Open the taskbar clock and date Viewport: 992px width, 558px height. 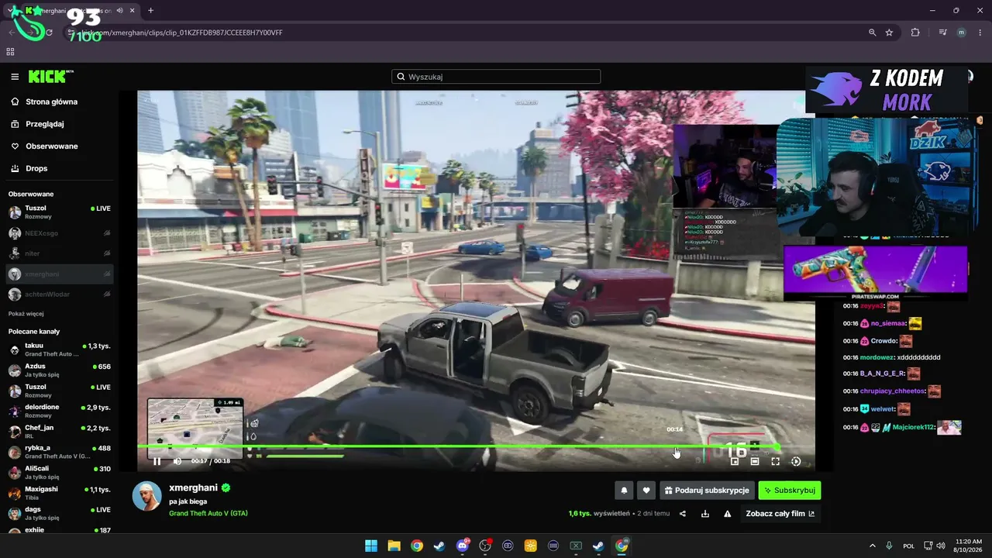(968, 546)
